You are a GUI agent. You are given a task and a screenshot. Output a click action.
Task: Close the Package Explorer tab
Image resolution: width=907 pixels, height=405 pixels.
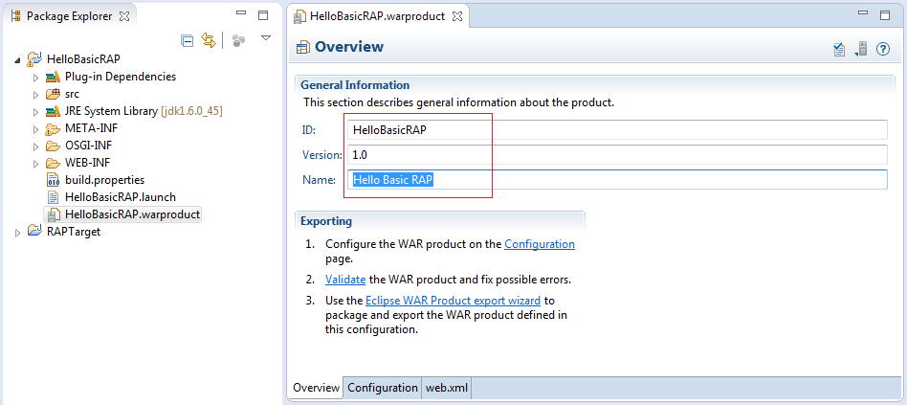(x=123, y=16)
